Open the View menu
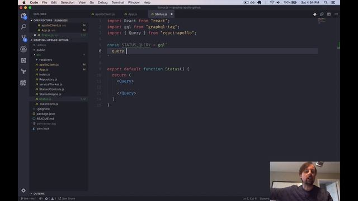 coord(82,2)
